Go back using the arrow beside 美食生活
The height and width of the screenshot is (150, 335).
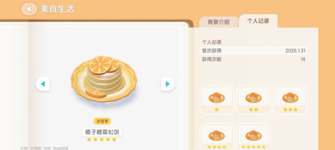tap(29, 9)
